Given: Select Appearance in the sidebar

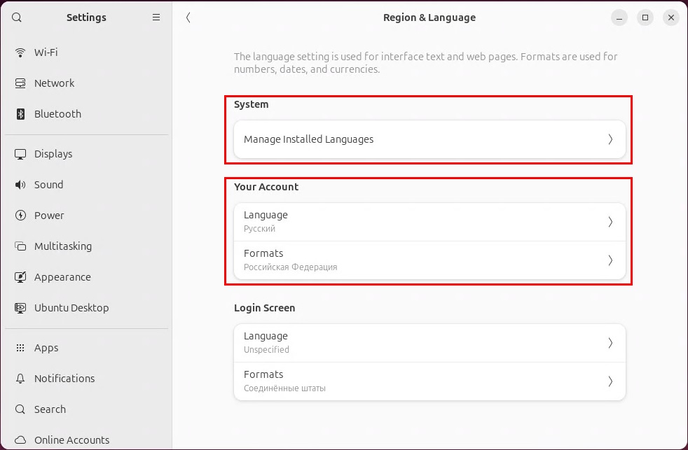Looking at the screenshot, I should [x=62, y=277].
